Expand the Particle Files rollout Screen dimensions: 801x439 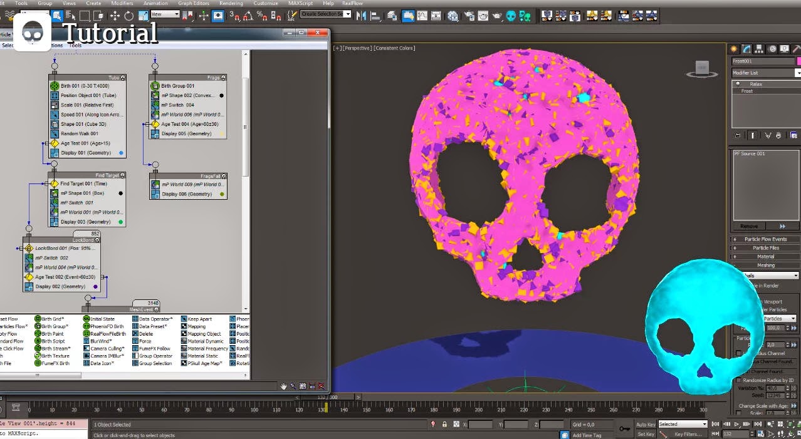tap(765, 248)
